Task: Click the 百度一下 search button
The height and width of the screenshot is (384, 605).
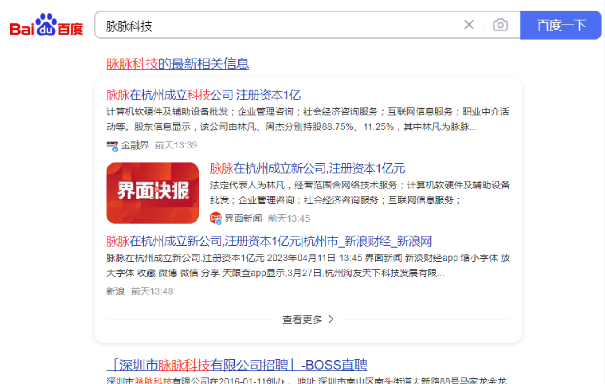Action: [561, 25]
